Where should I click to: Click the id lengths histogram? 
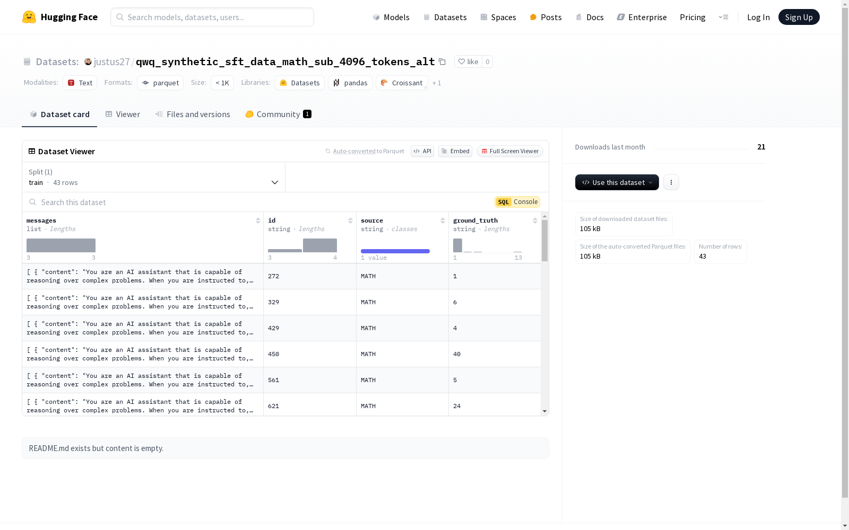point(302,245)
